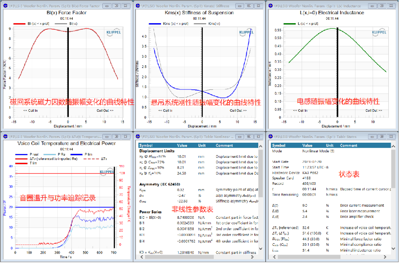Click the Table States window title icon
Image resolution: width=399 pixels, height=263 pixels.
pyautogui.click(x=271, y=137)
